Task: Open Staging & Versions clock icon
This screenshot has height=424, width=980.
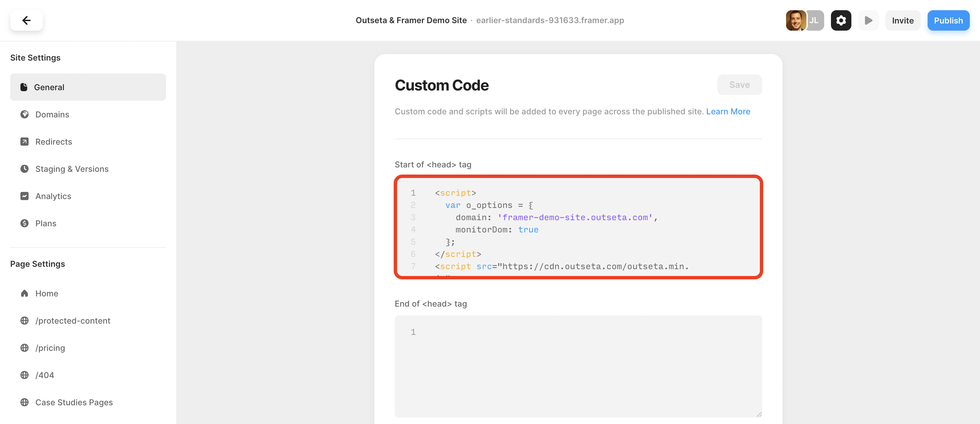Action: click(x=24, y=168)
